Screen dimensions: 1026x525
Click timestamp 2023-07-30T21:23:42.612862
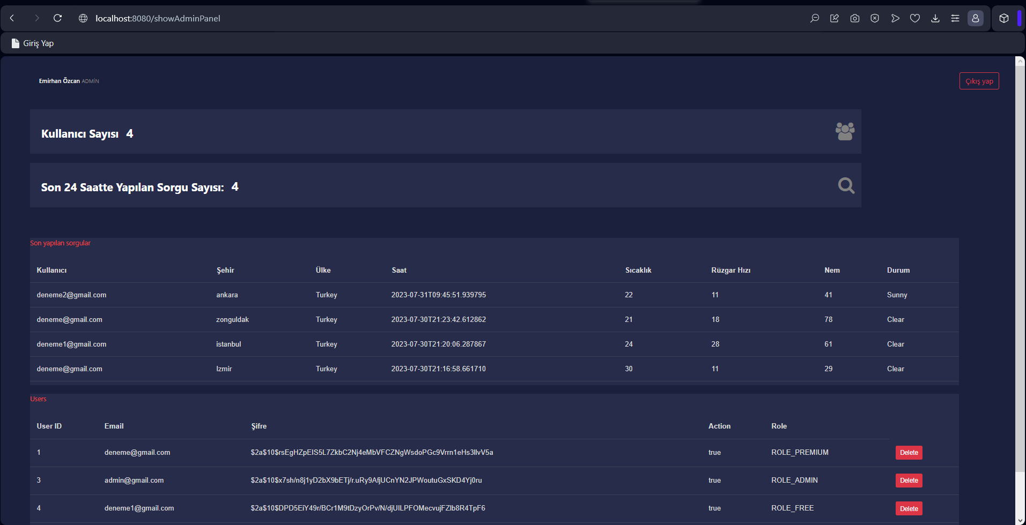[439, 320]
